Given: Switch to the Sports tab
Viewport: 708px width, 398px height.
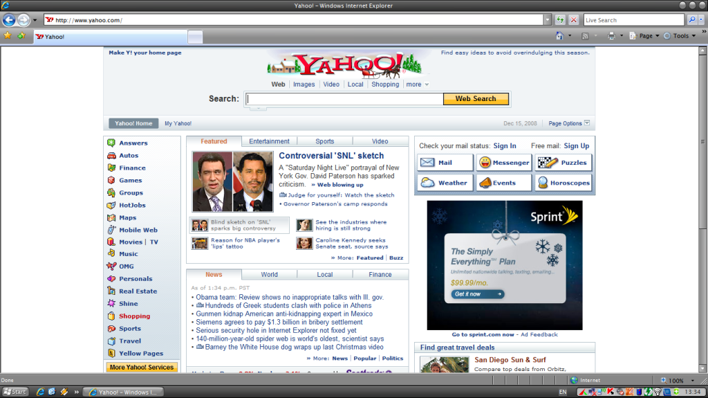Looking at the screenshot, I should coord(325,141).
